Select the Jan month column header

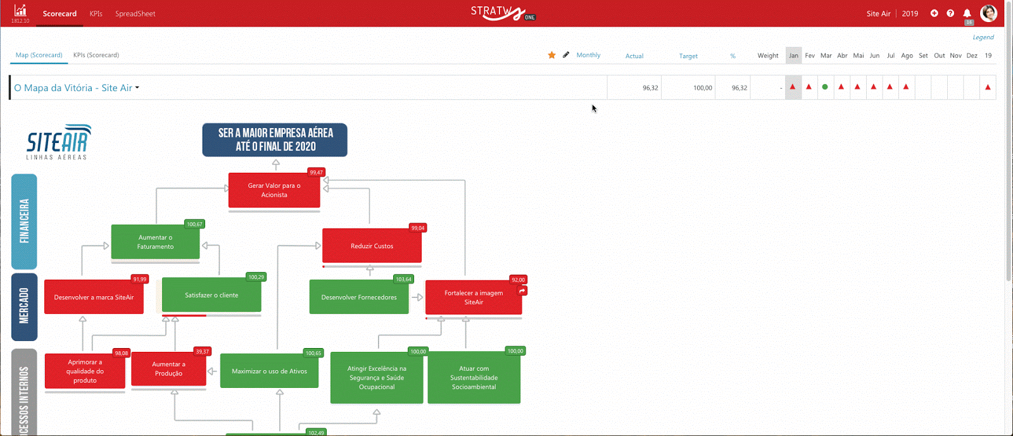(793, 56)
